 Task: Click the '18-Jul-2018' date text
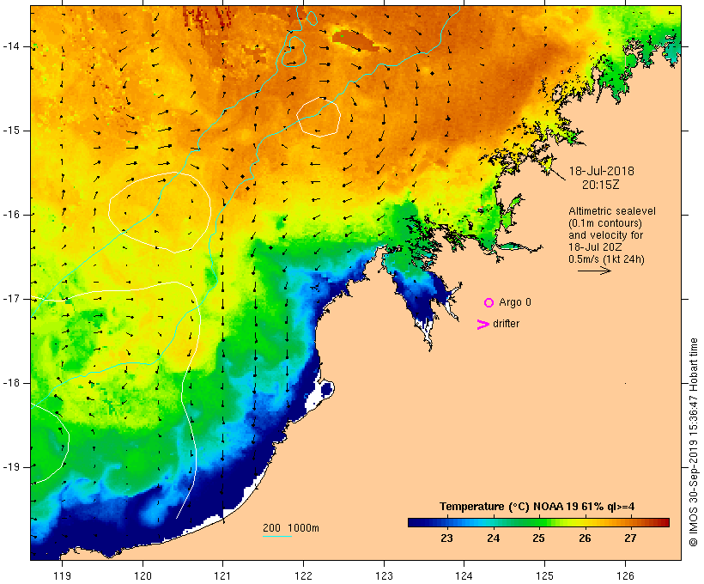click(602, 171)
